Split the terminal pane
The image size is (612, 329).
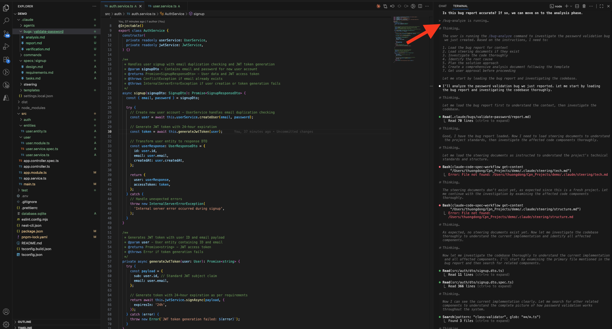(x=577, y=6)
